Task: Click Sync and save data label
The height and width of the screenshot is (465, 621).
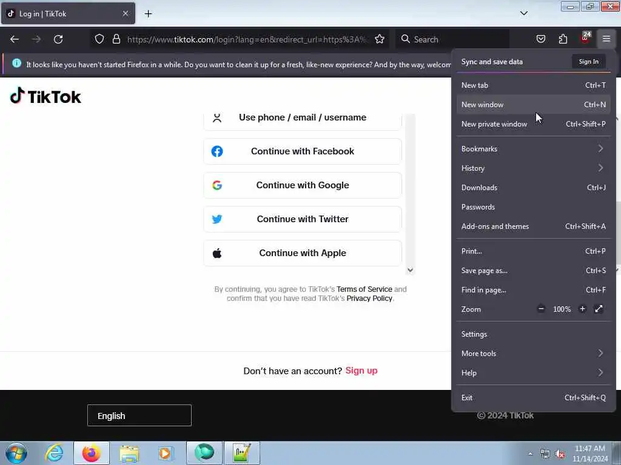Action: click(492, 62)
